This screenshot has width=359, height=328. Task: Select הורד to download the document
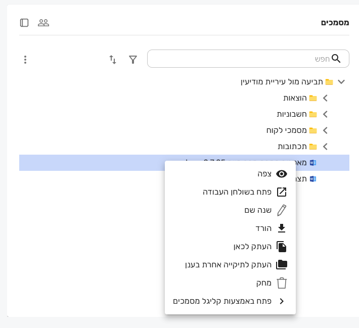(264, 228)
